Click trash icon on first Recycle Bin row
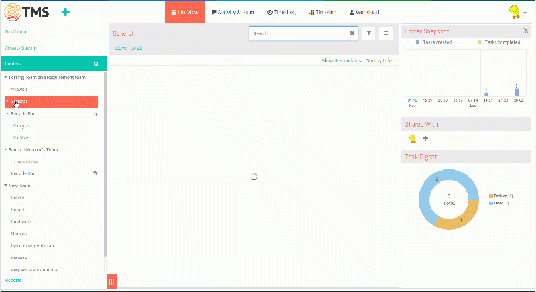 pos(95,114)
